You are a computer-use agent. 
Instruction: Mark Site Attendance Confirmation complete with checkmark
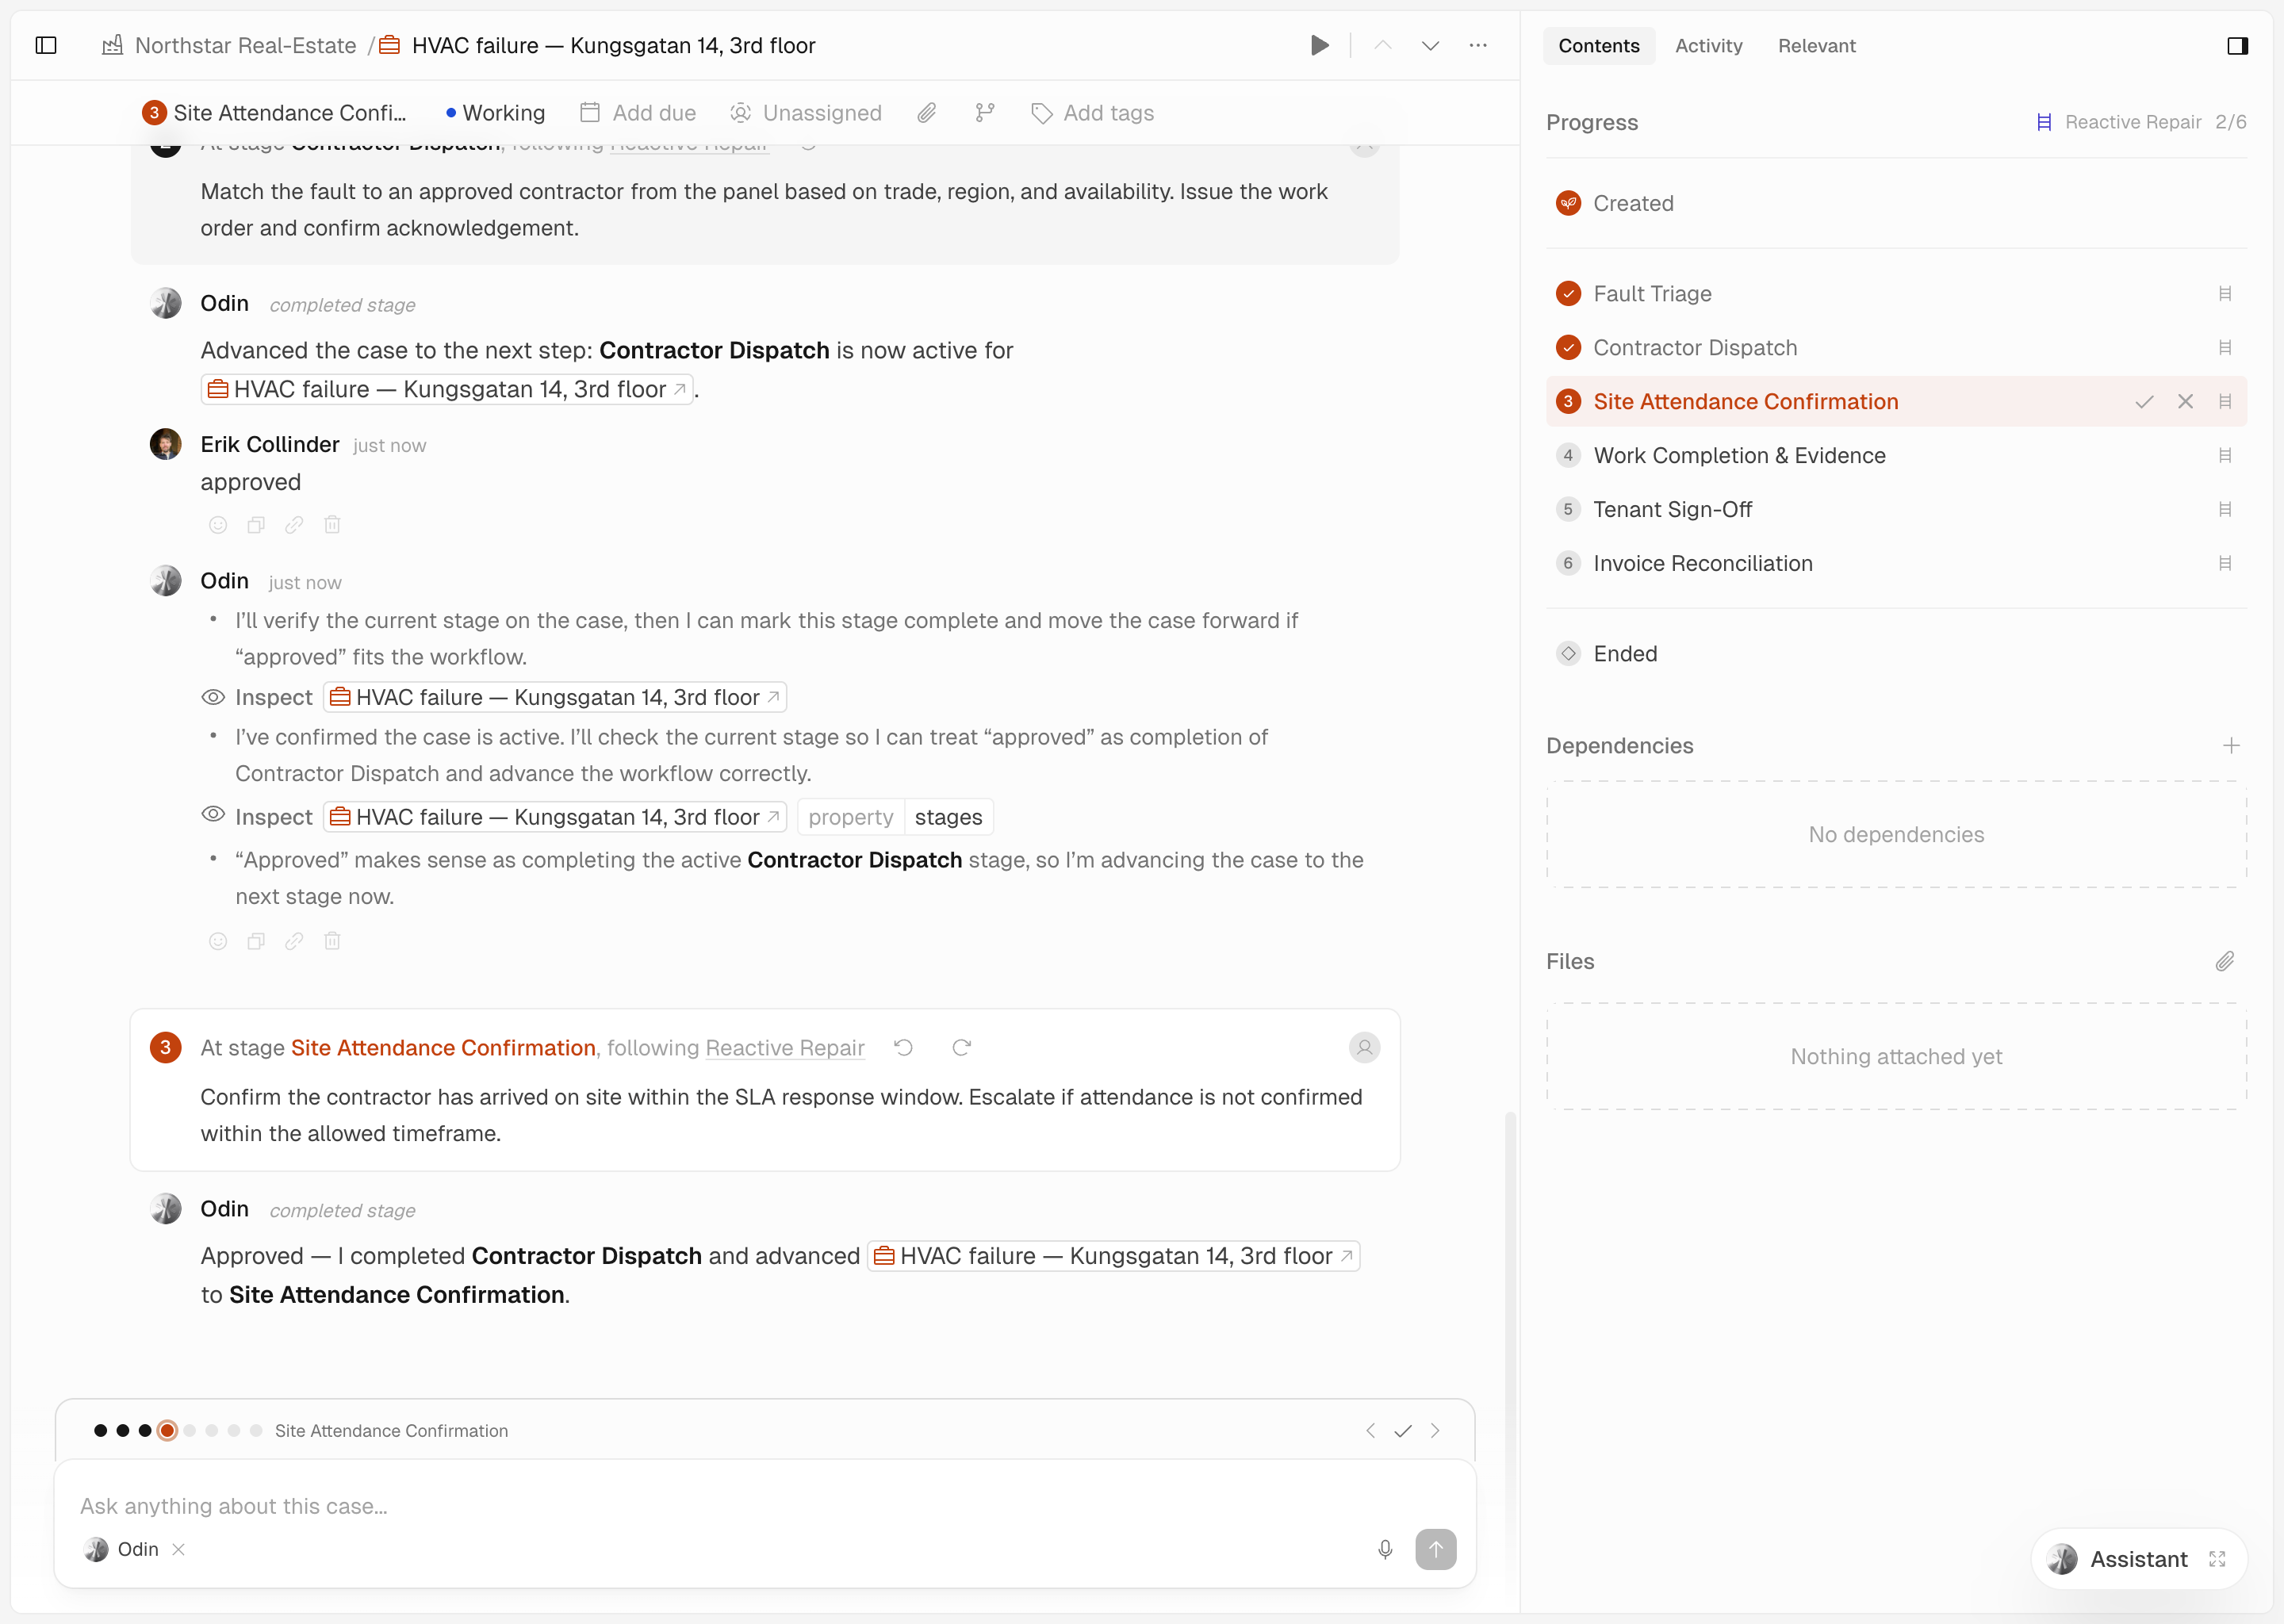coord(2144,401)
